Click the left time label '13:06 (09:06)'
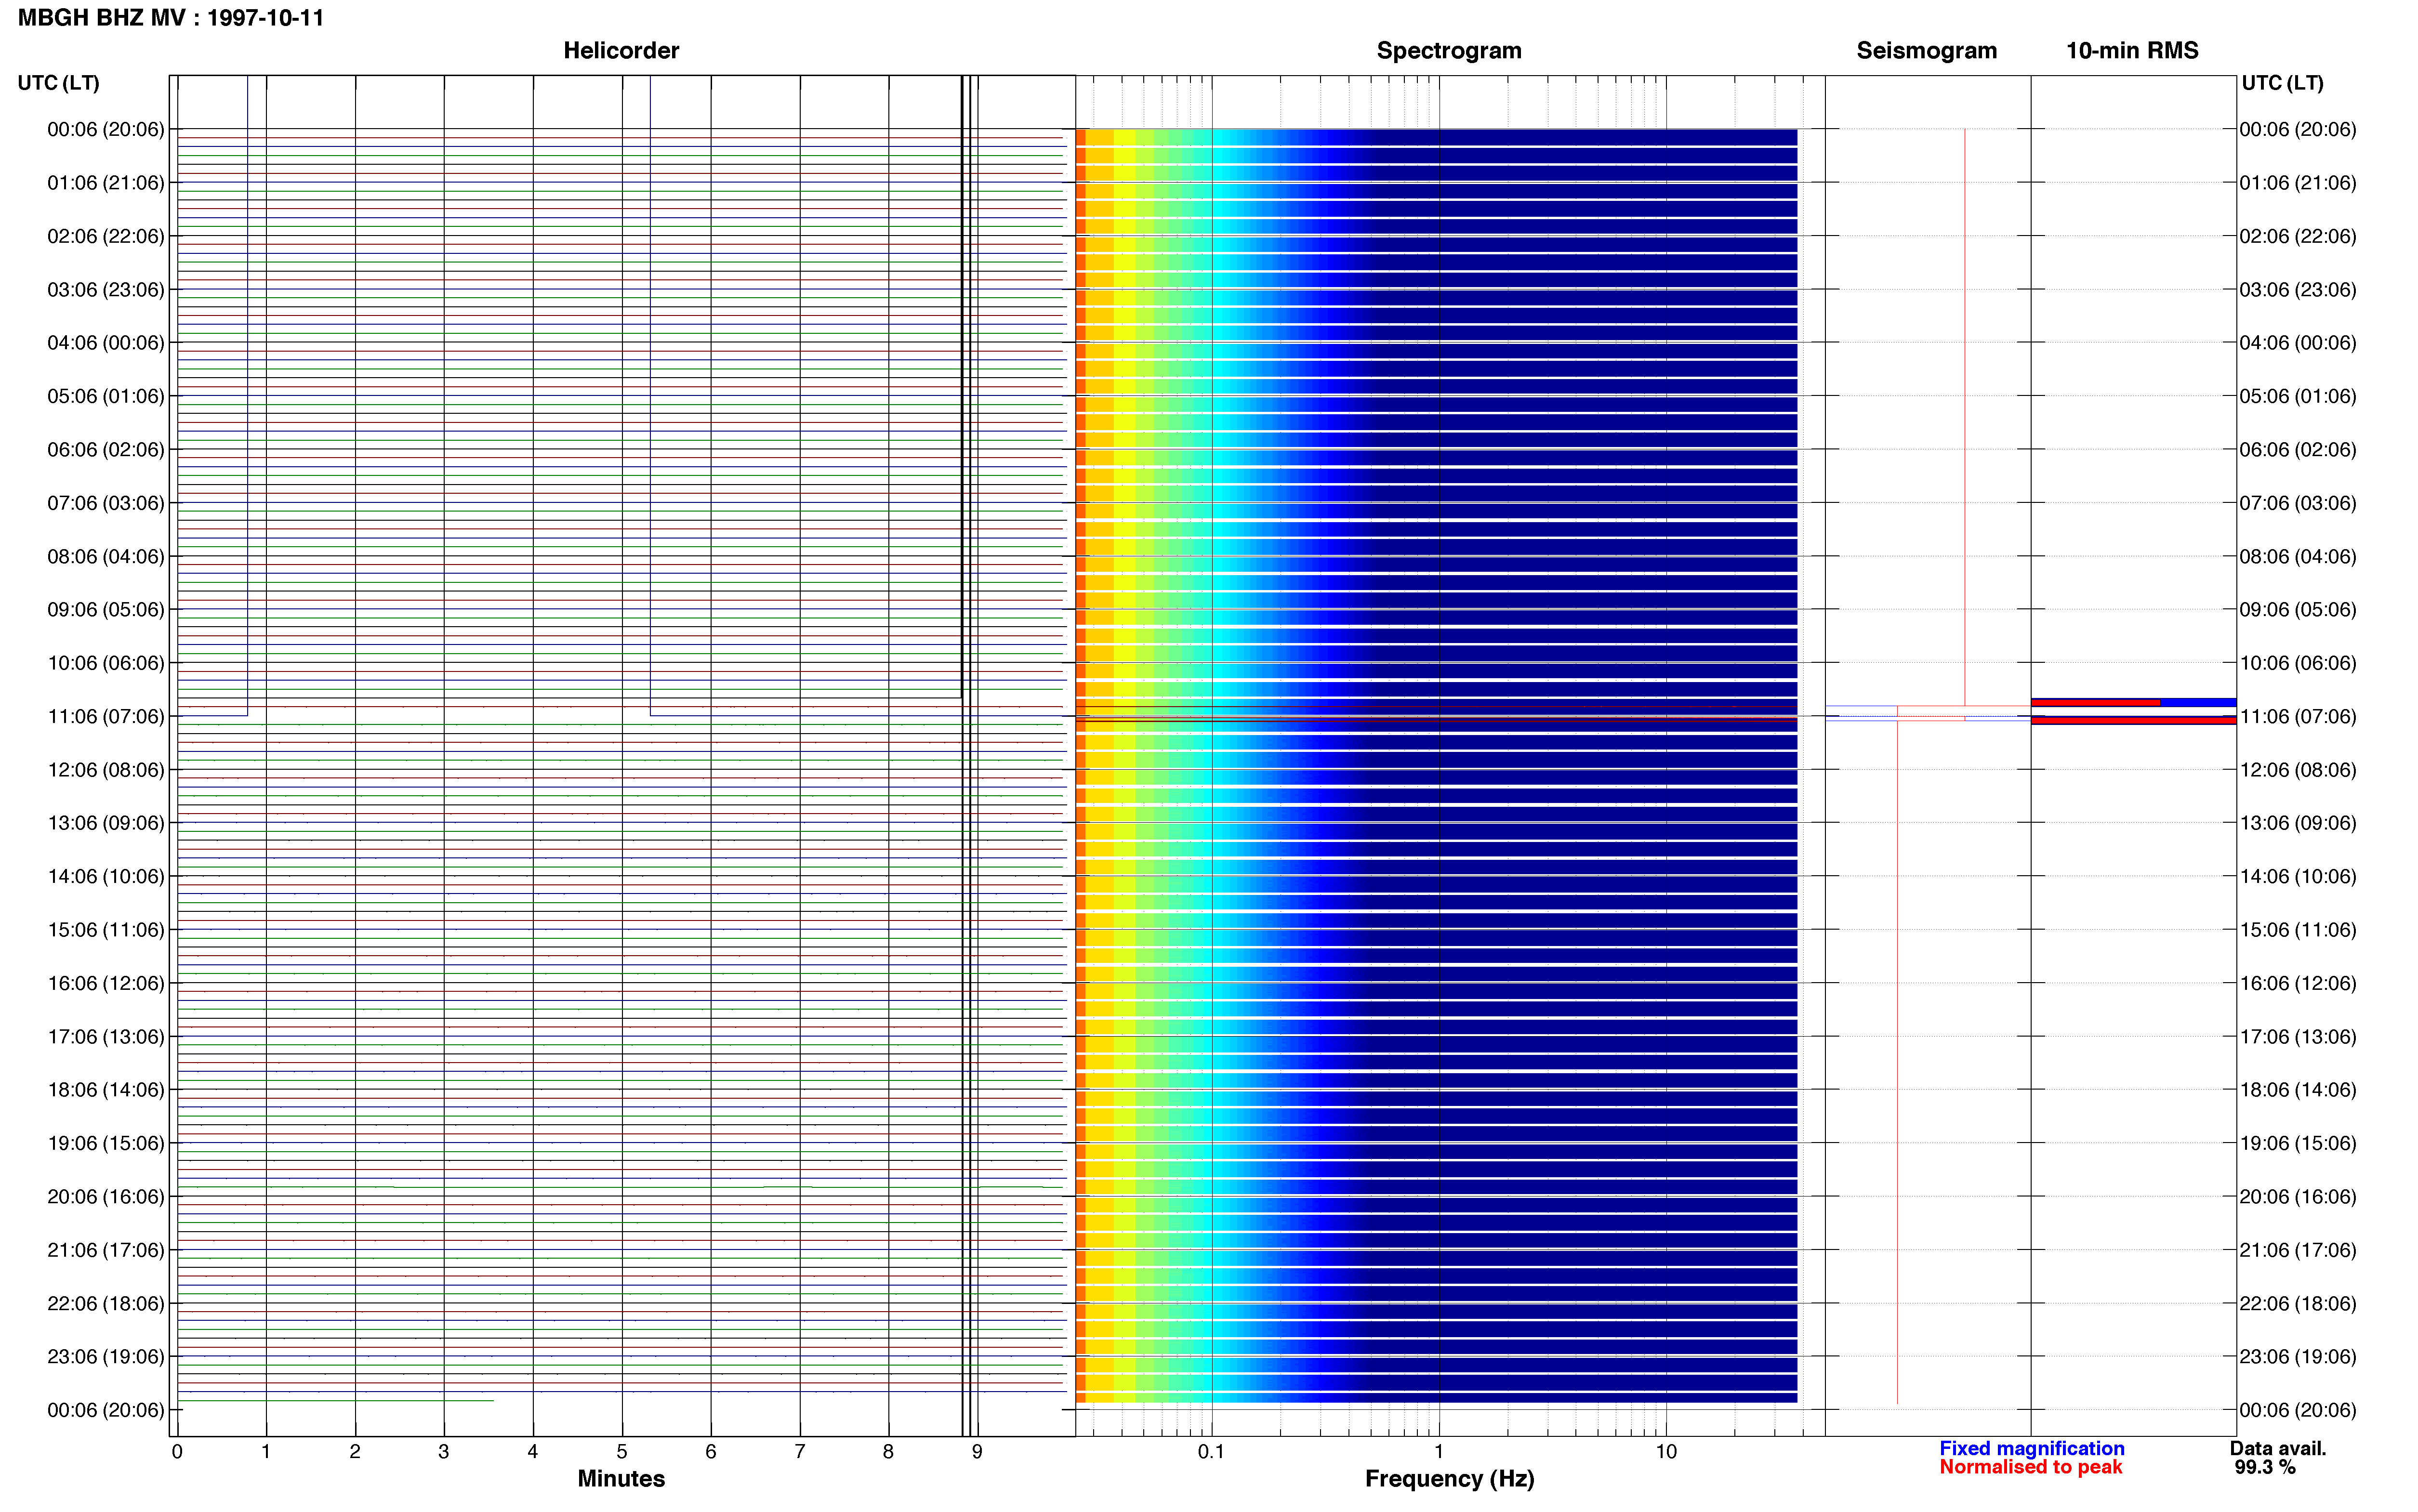The height and width of the screenshot is (1512, 2418). click(106, 823)
